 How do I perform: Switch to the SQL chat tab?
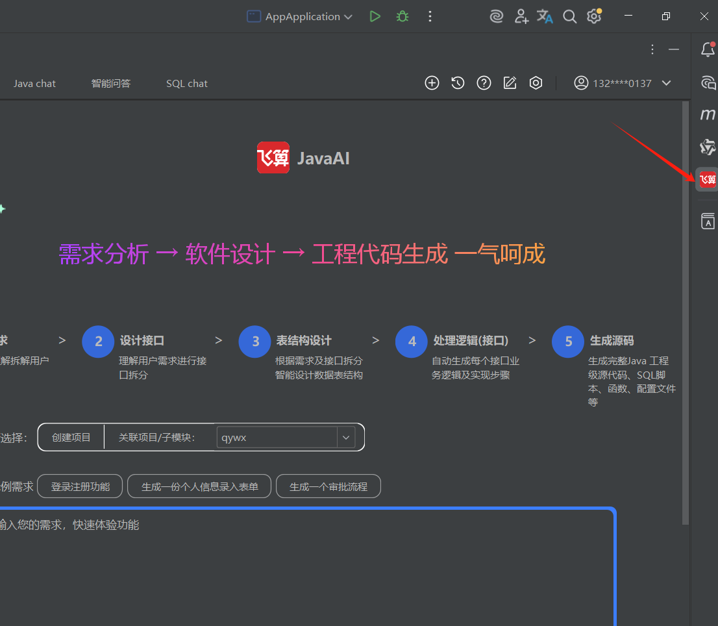tap(187, 83)
